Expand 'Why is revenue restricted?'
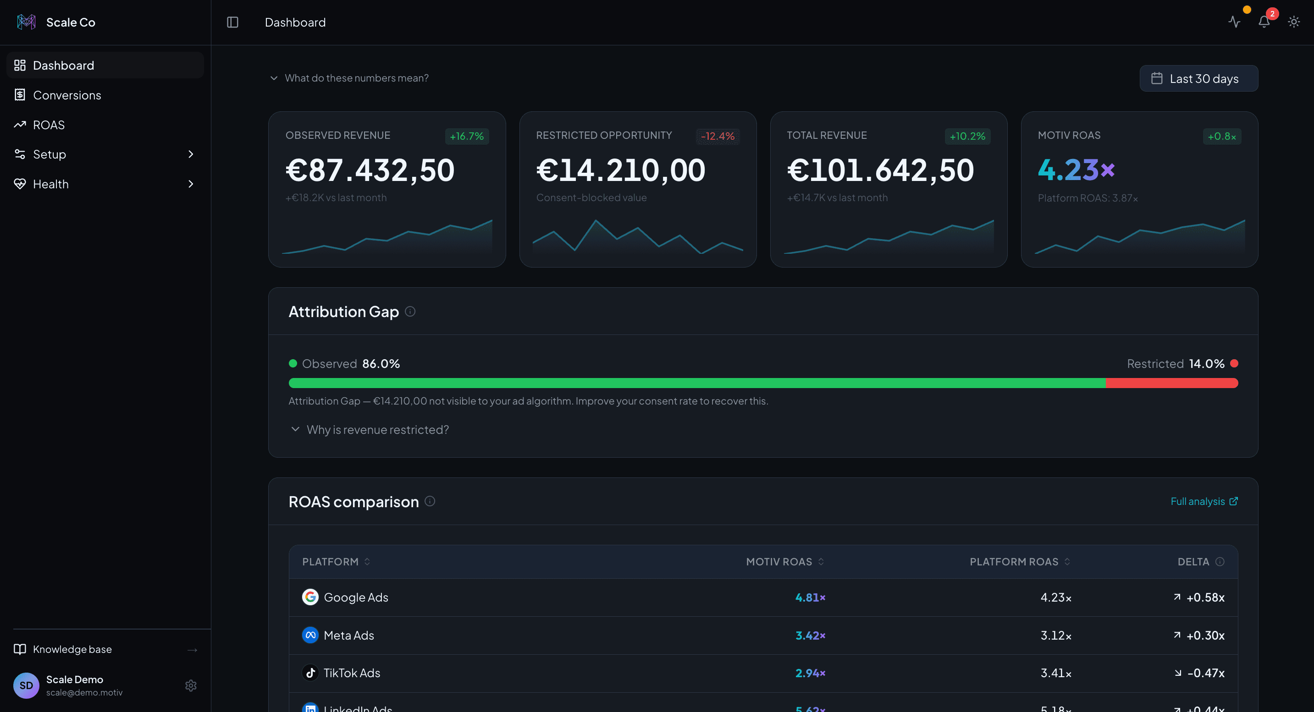 pos(370,430)
